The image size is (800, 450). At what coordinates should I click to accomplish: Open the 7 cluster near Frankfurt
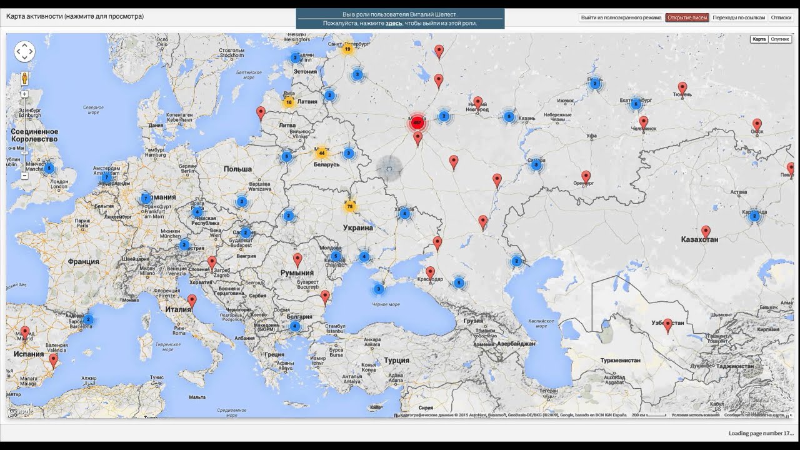coord(146,198)
